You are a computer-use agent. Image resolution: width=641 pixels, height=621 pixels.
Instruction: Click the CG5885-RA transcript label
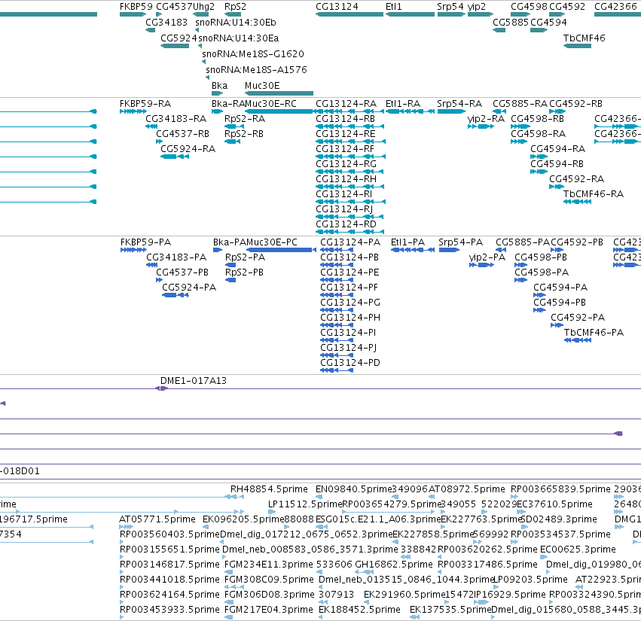[520, 104]
